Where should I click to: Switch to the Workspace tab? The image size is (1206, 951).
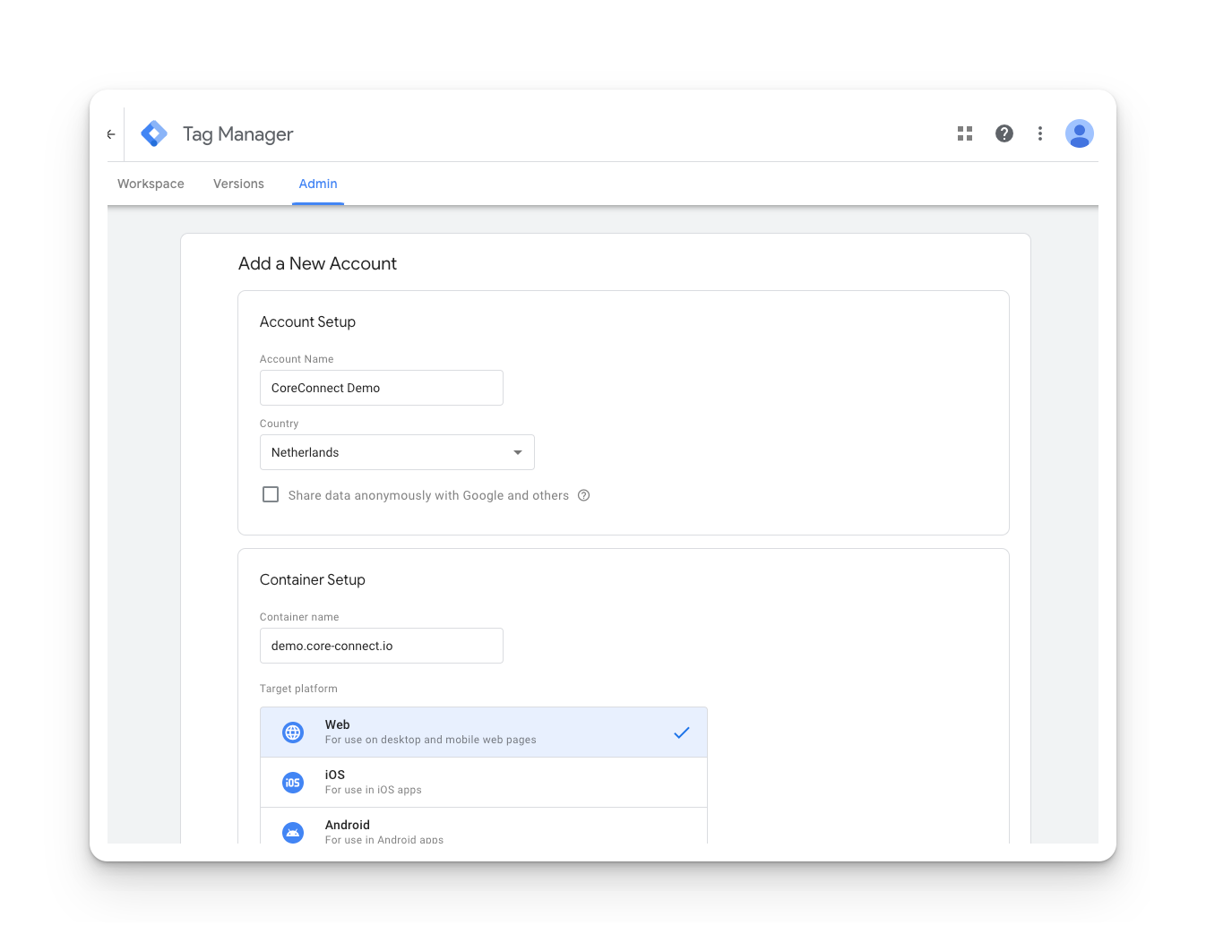point(151,184)
